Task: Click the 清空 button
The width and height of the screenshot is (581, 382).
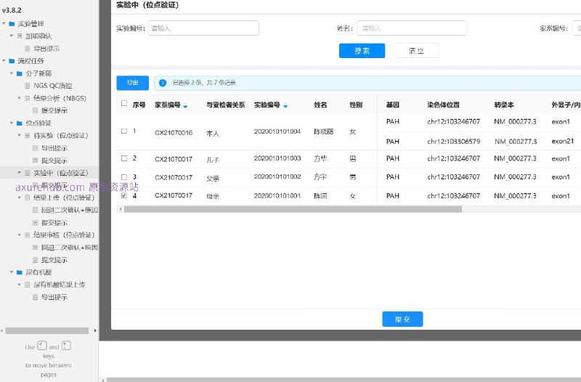Action: click(416, 51)
